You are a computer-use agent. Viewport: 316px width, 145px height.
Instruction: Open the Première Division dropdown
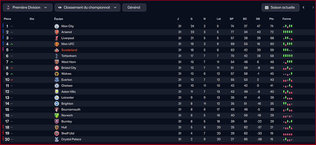coord(28,7)
